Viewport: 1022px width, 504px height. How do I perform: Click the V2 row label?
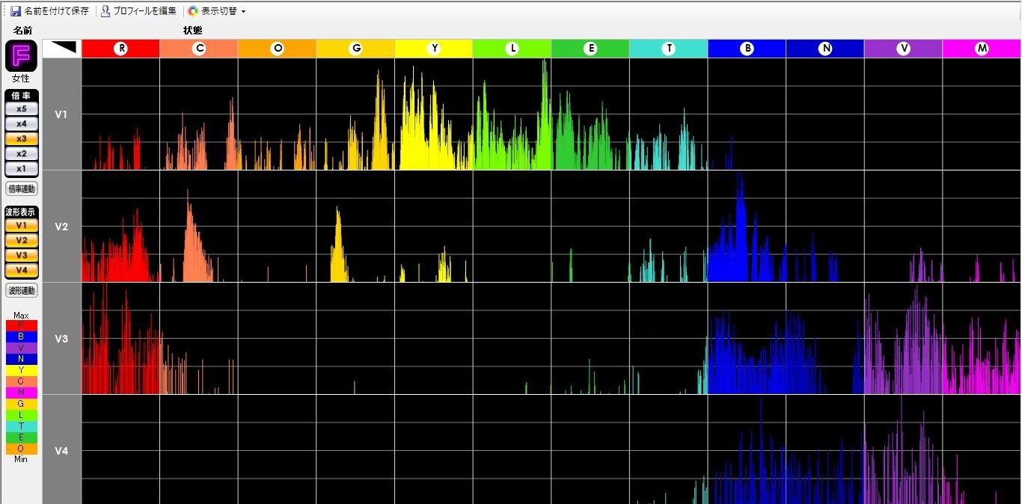coord(61,227)
